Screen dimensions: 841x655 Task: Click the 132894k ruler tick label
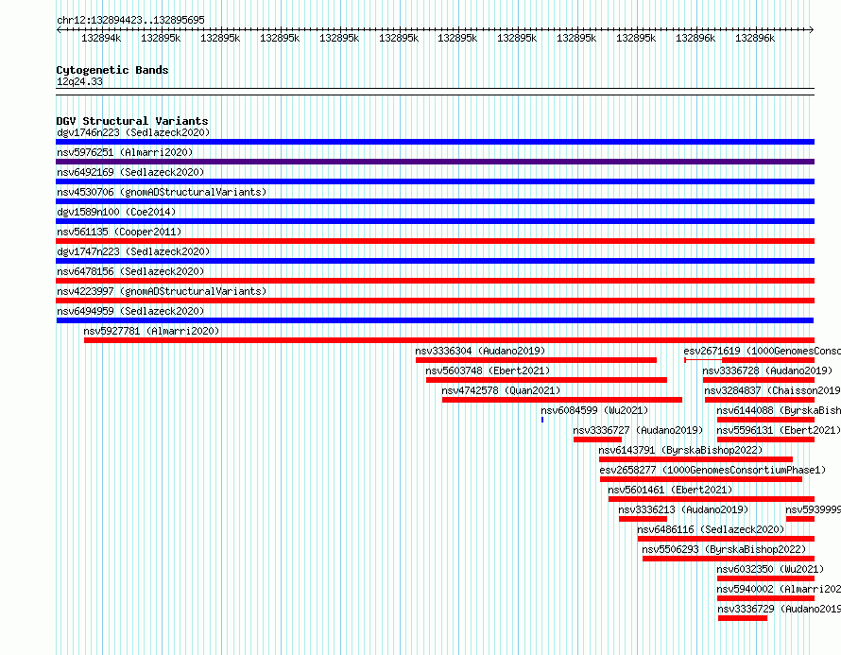coord(101,38)
